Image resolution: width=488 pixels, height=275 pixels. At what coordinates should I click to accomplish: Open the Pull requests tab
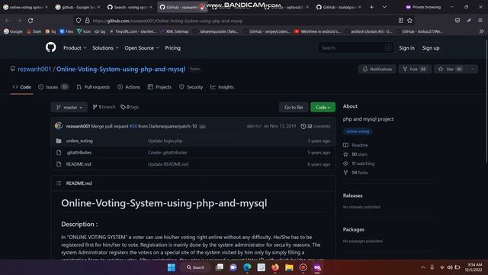[93, 87]
